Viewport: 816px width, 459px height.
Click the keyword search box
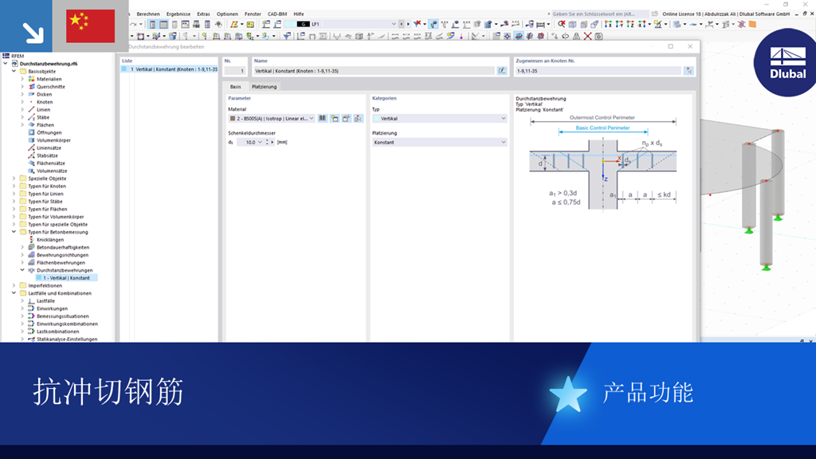tap(599, 14)
